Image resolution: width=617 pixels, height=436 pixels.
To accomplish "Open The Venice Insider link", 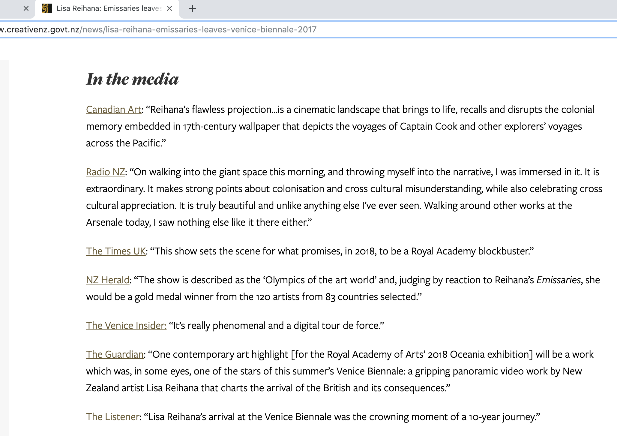I will click(126, 326).
